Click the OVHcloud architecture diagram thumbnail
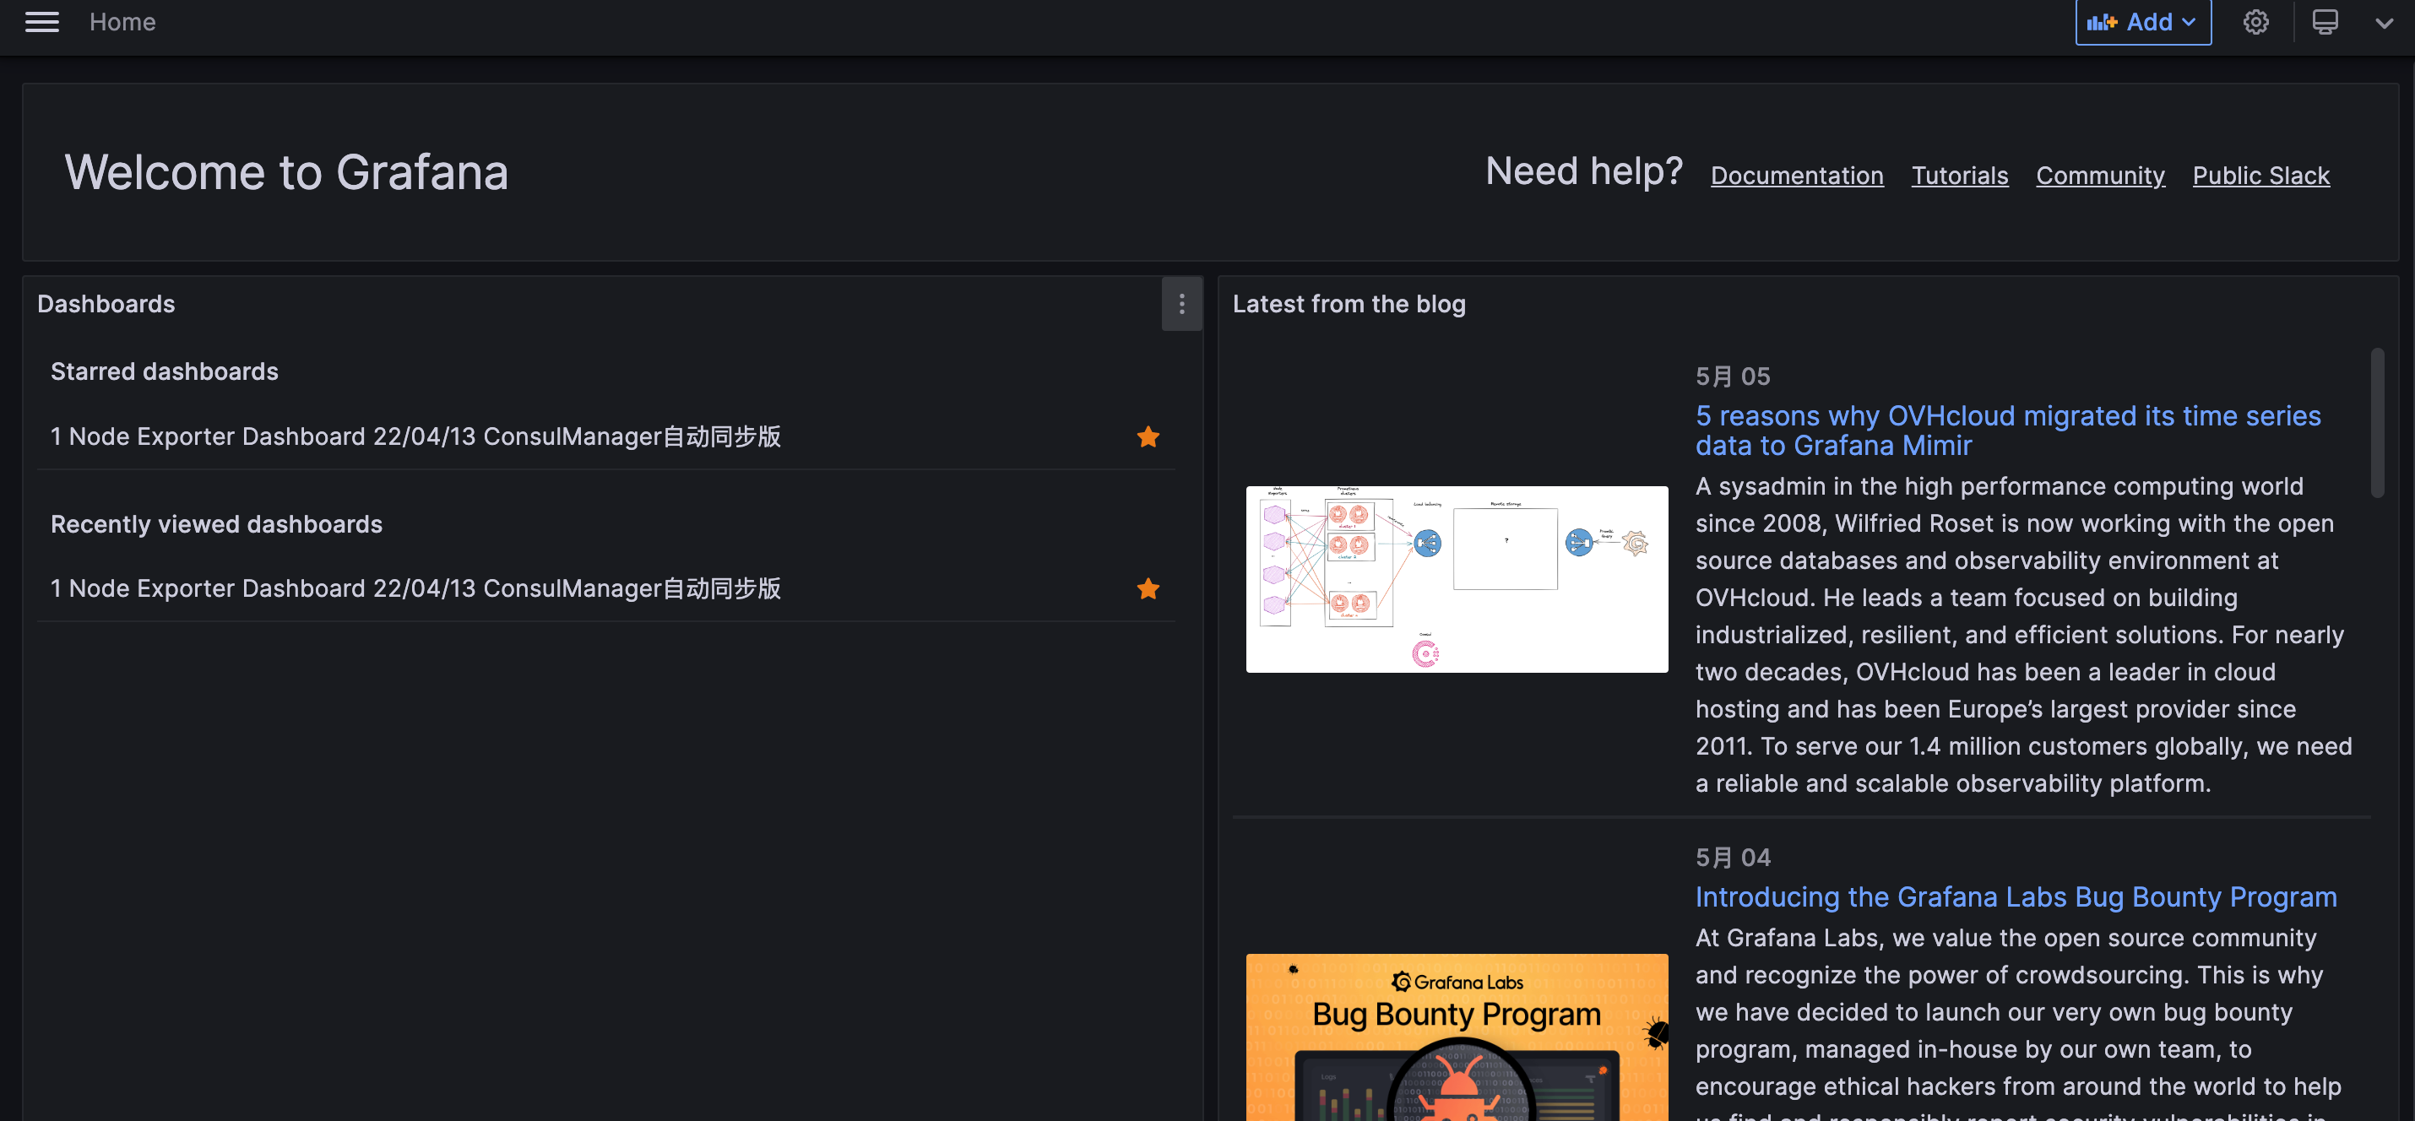Image resolution: width=2415 pixels, height=1121 pixels. click(x=1456, y=578)
